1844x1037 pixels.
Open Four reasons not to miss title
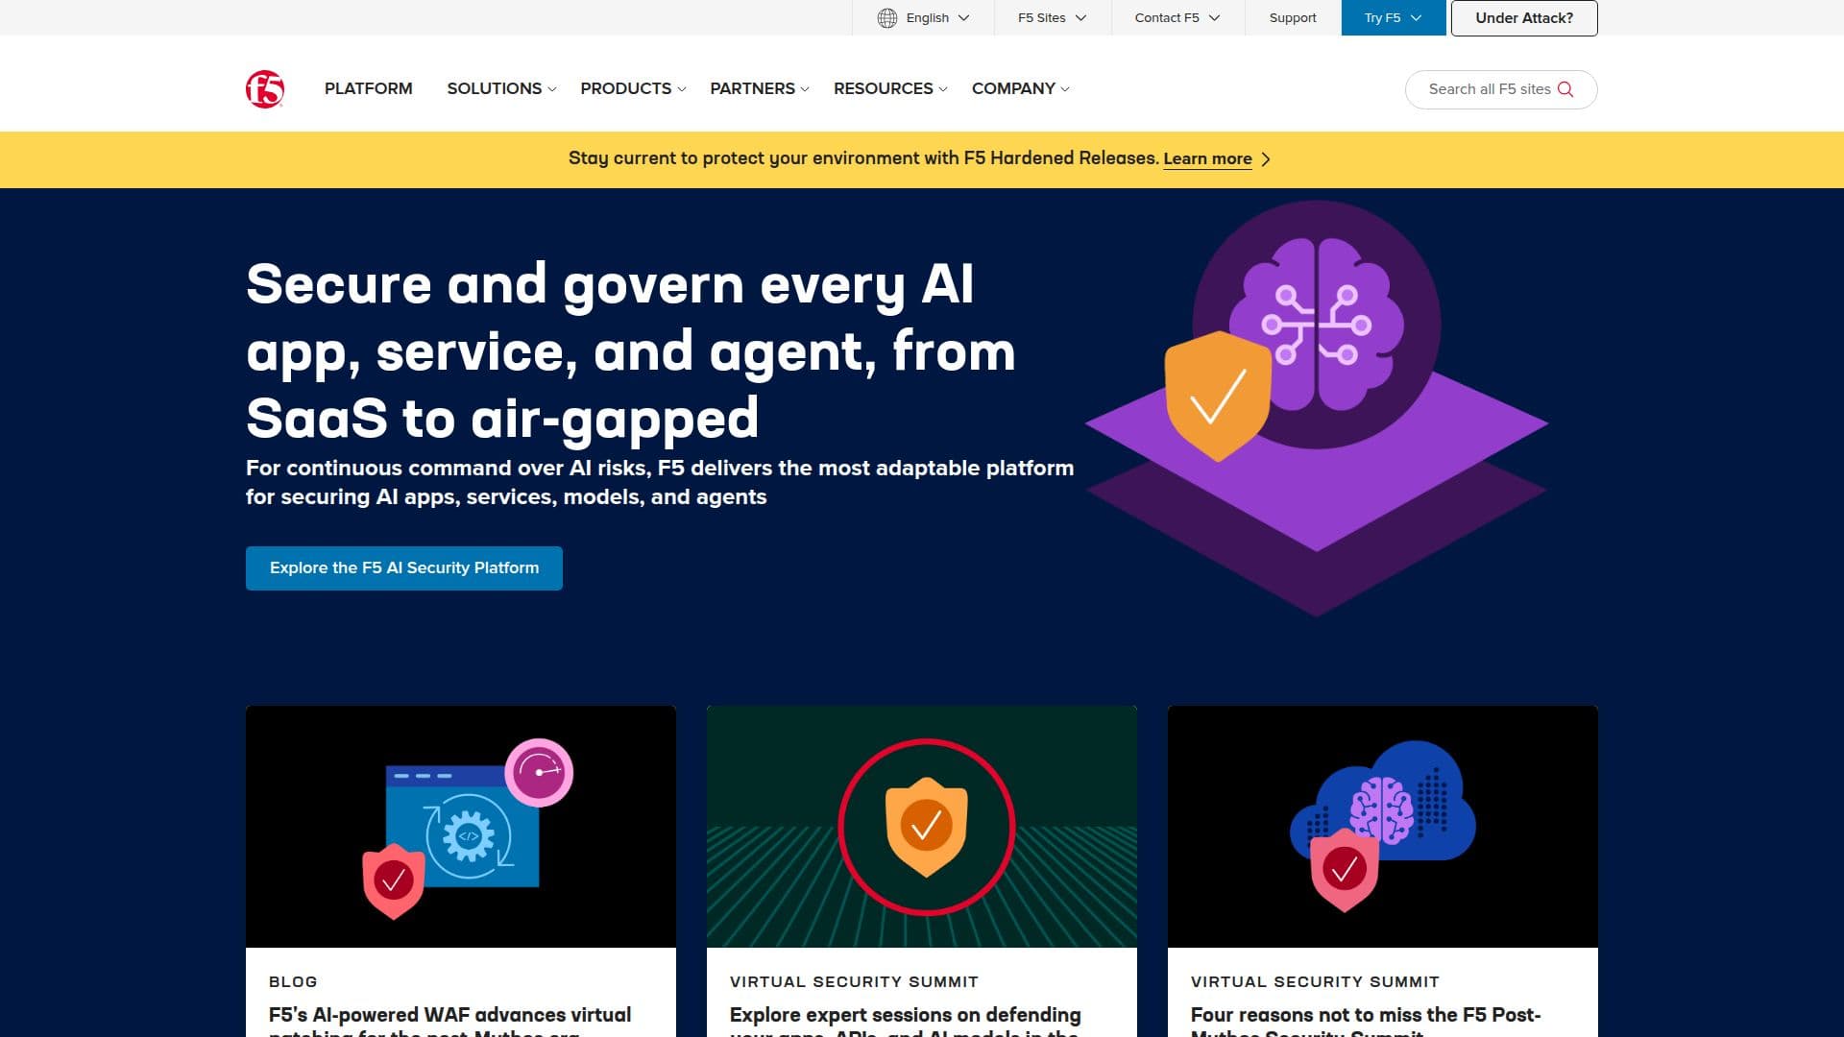click(1366, 1022)
